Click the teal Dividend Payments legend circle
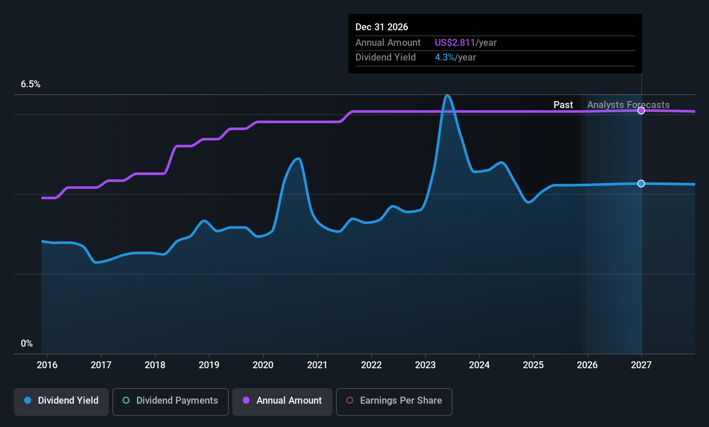This screenshot has height=427, width=709. pyautogui.click(x=126, y=400)
